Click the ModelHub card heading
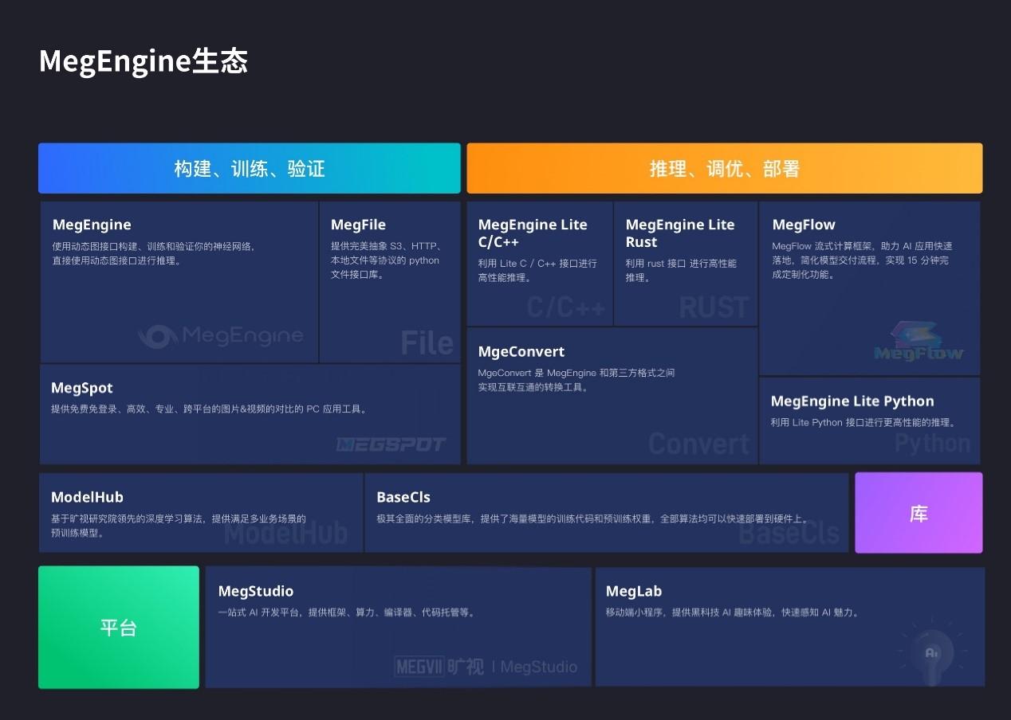Viewport: 1011px width, 720px height. tap(87, 496)
